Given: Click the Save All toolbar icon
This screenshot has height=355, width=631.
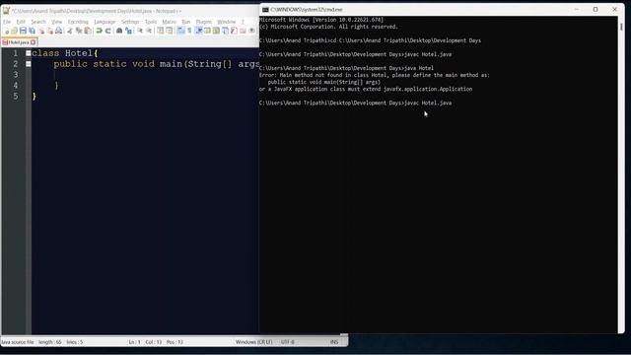Looking at the screenshot, I should (32, 31).
